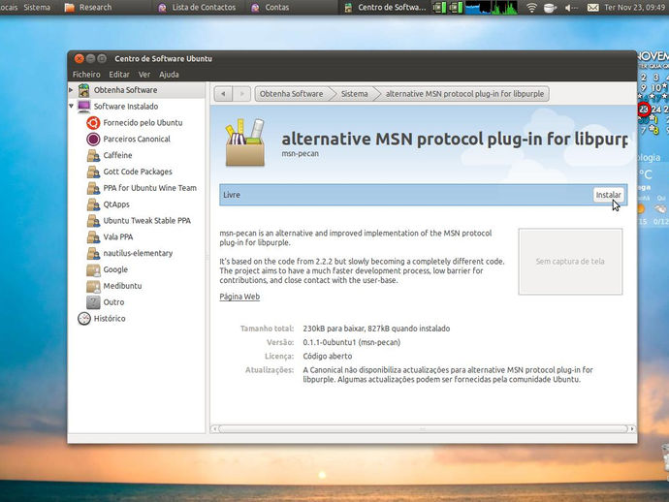Select Gott Code Packages in sidebar

click(138, 172)
